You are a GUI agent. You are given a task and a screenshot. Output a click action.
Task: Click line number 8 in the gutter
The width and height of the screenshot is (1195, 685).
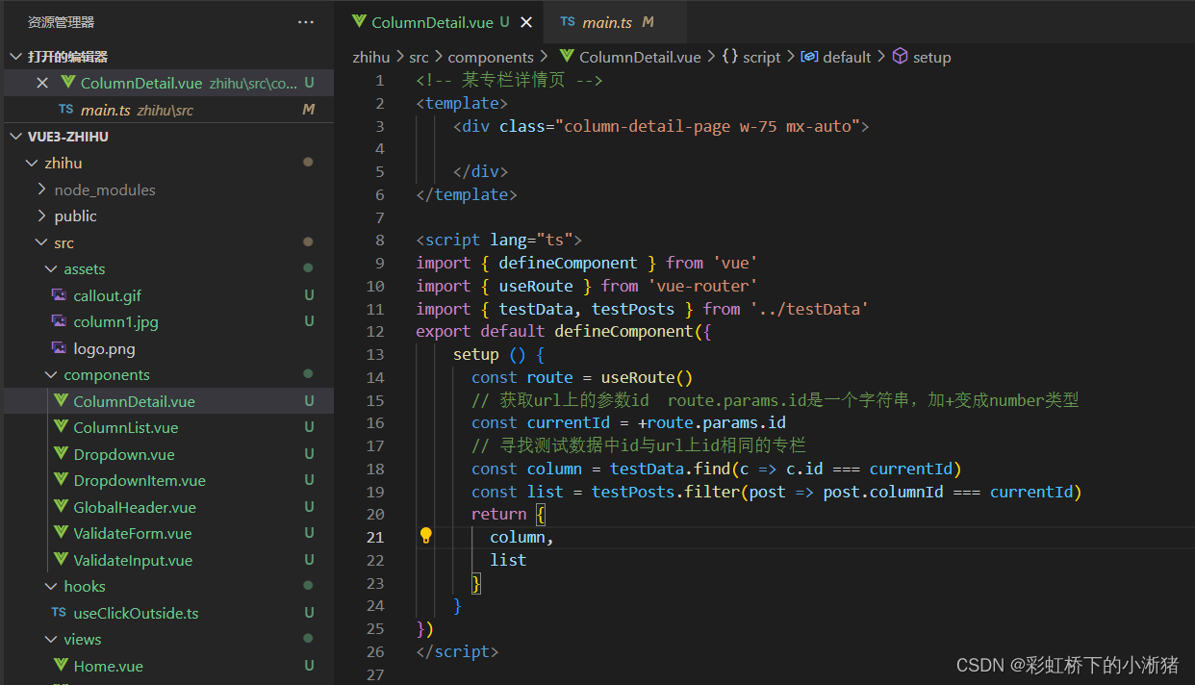click(x=379, y=240)
